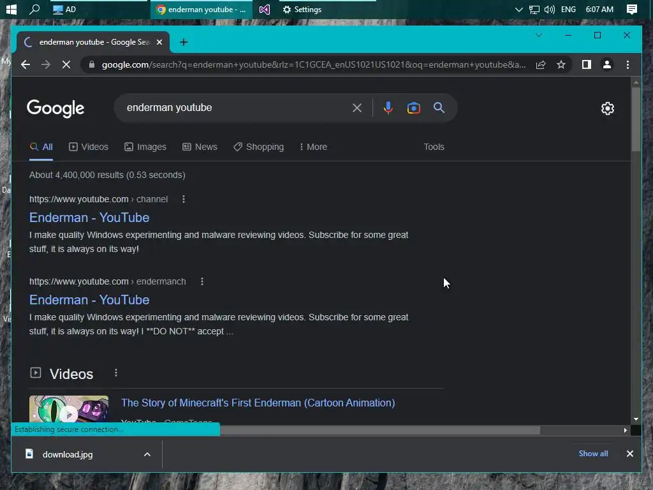The image size is (653, 490).
Task: Open first Enderman - YouTube channel result
Action: [89, 218]
